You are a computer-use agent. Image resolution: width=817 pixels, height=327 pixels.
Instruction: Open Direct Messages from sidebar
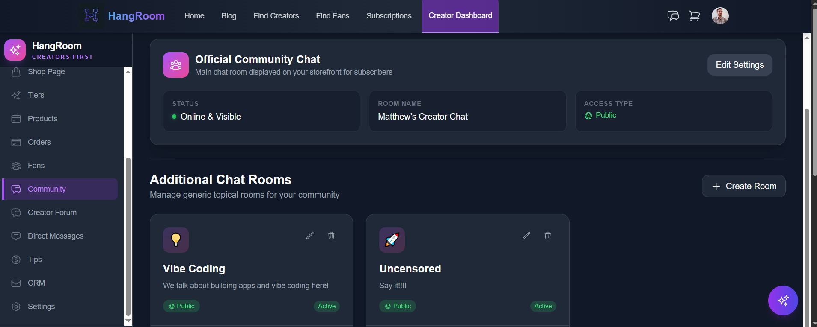pos(55,236)
